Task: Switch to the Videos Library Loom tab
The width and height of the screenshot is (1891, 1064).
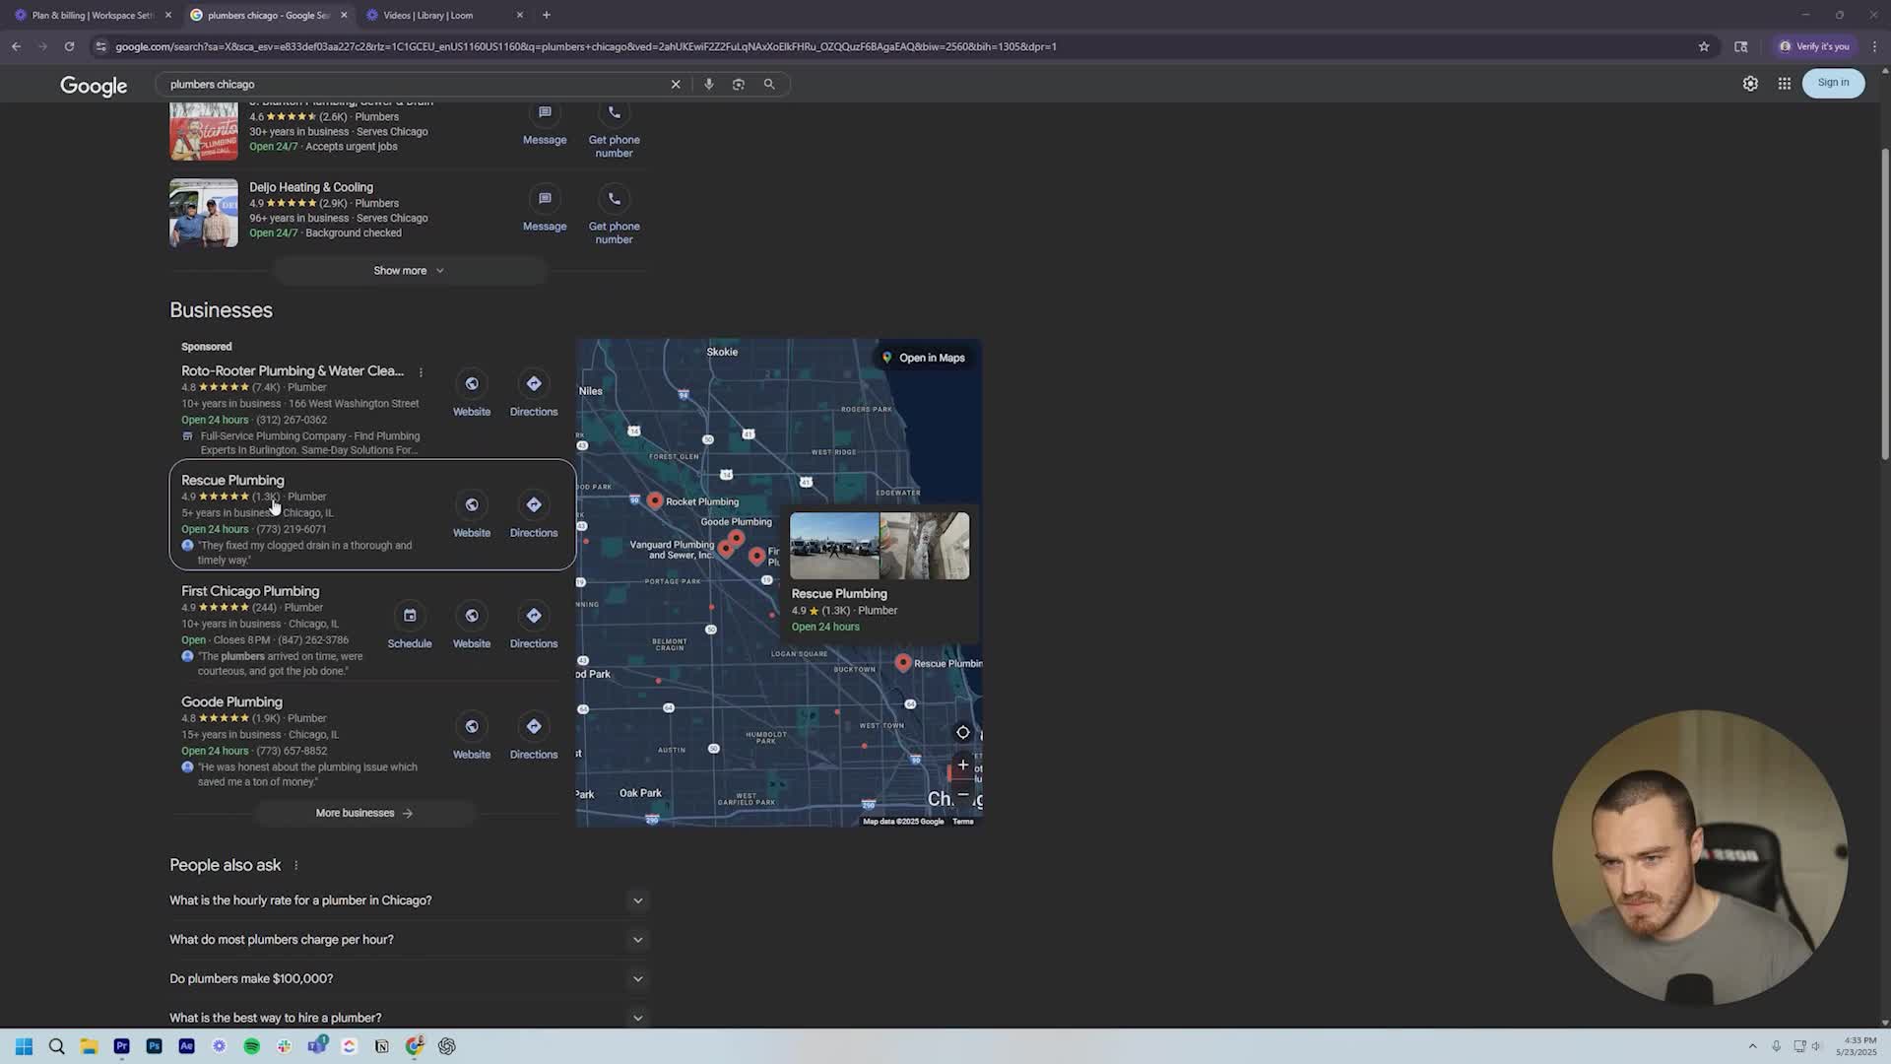Action: pyautogui.click(x=428, y=15)
